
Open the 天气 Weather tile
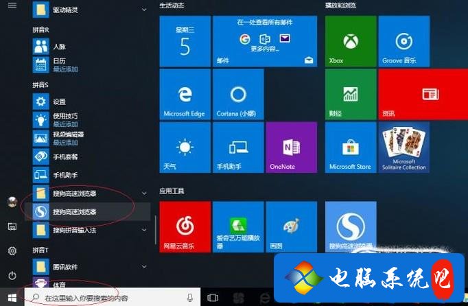click(x=185, y=148)
